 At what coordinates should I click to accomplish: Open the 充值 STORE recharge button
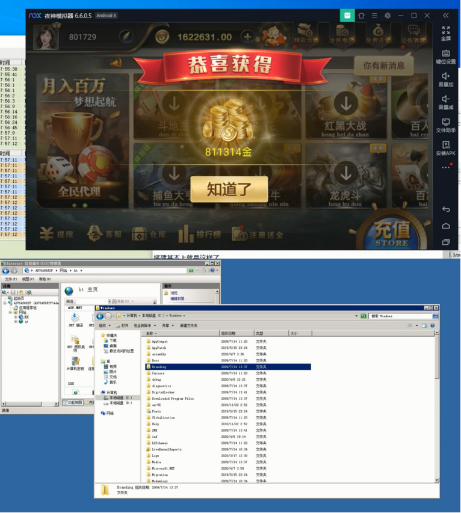[392, 232]
